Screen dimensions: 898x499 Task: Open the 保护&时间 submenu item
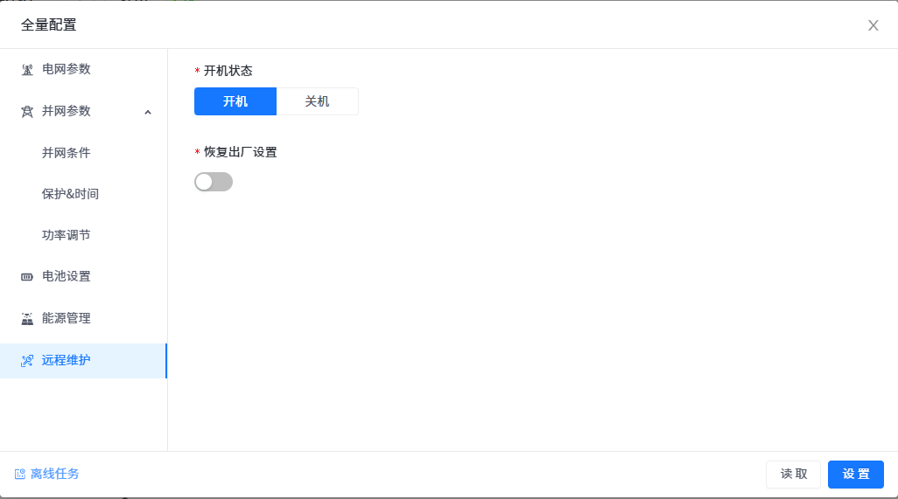click(x=70, y=194)
